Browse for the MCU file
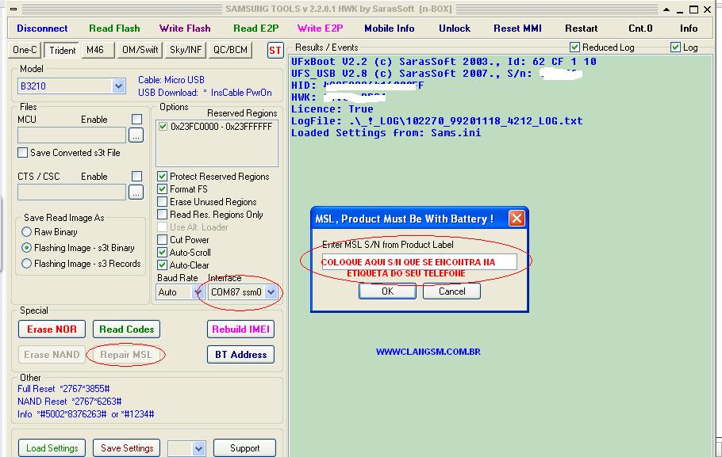The image size is (722, 457). [x=136, y=135]
